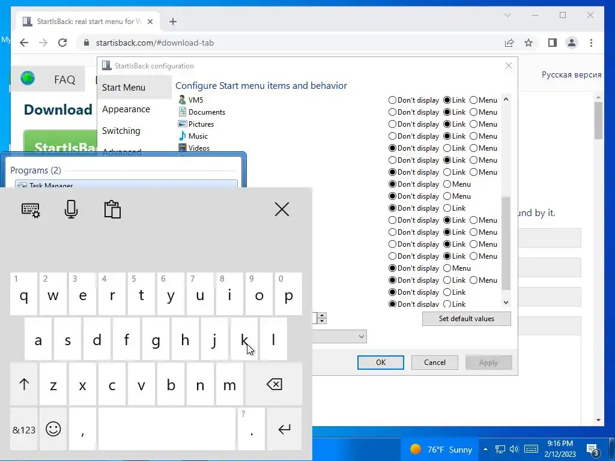Select Task Manager search result
Screen dimensions: 615x461
[x=126, y=184]
